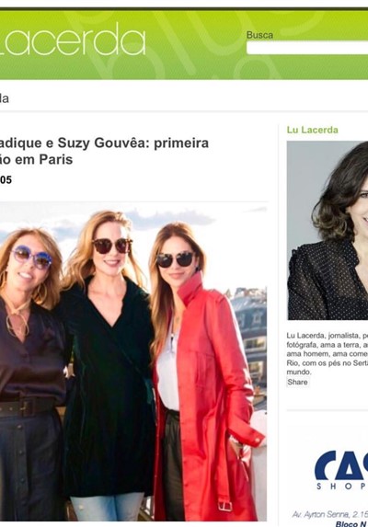Focus the Busca search input field
Image resolution: width=368 pixels, height=527 pixels.
tap(307, 48)
